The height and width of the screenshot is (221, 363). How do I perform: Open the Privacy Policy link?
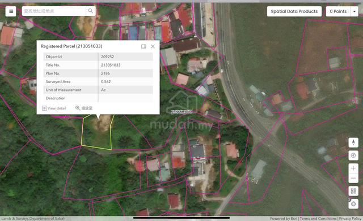(351, 219)
